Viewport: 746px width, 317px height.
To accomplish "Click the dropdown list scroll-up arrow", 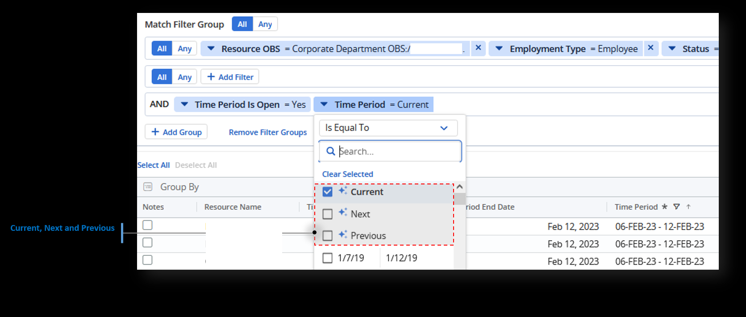I will pos(460,187).
